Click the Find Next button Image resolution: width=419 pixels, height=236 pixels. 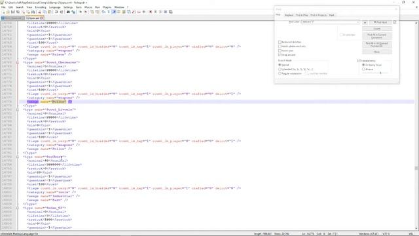(380, 22)
